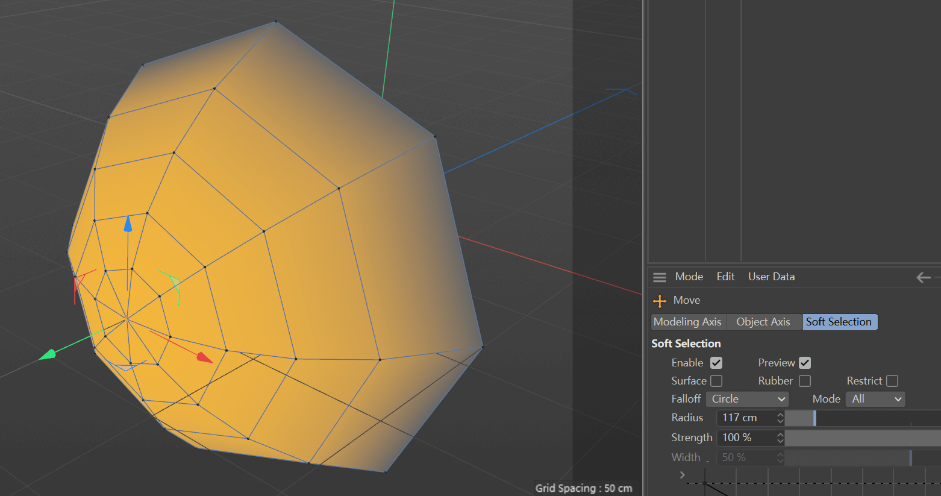Open the Falloff dropdown set to Circle
Screen dimensions: 941x496
coord(747,399)
